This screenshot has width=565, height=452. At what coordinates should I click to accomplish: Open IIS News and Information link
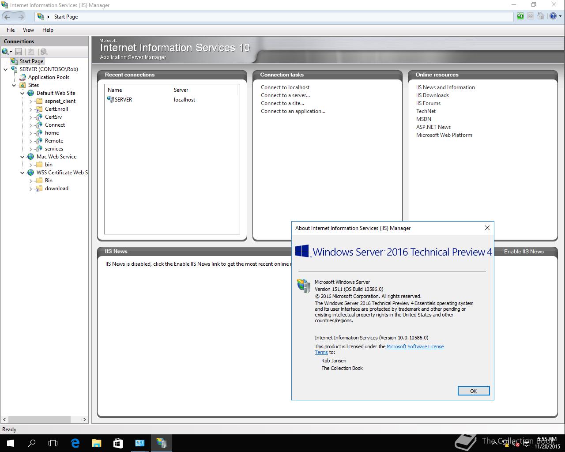pyautogui.click(x=445, y=87)
